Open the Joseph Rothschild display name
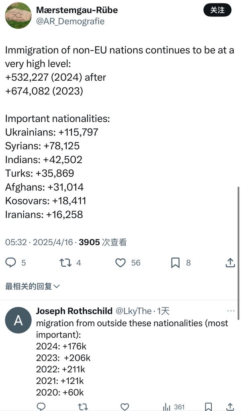 (74, 311)
